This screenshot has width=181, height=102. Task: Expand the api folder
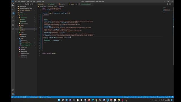(x=22, y=27)
